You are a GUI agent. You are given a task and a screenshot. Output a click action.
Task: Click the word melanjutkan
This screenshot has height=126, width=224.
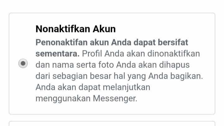[x=126, y=87]
